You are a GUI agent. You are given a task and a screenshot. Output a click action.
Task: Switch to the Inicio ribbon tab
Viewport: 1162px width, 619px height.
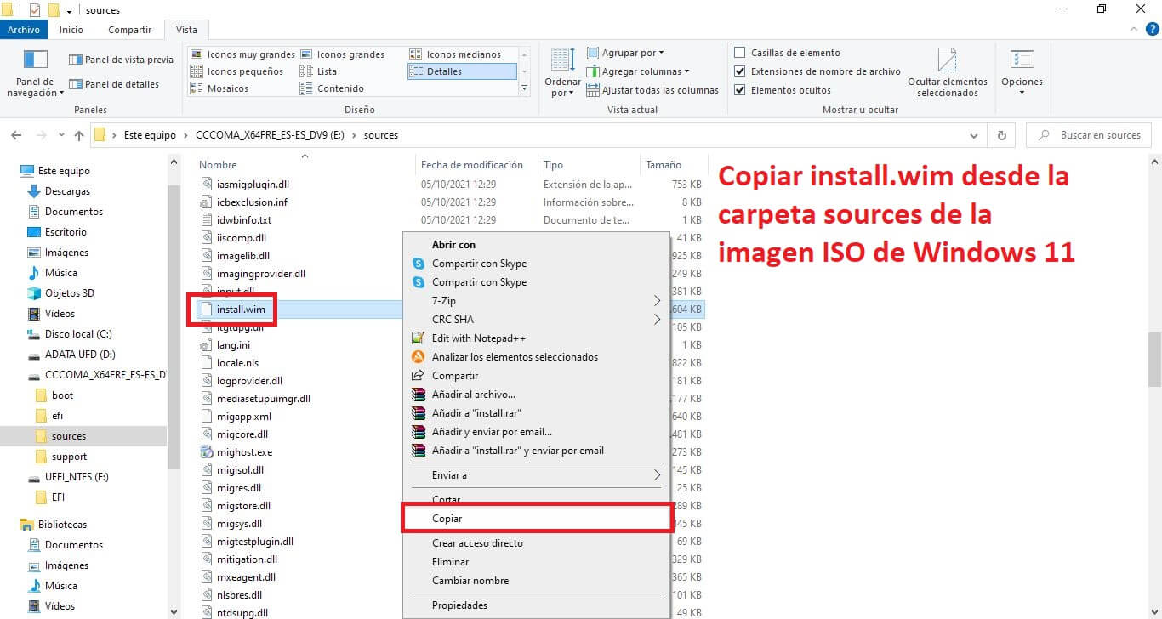point(71,30)
